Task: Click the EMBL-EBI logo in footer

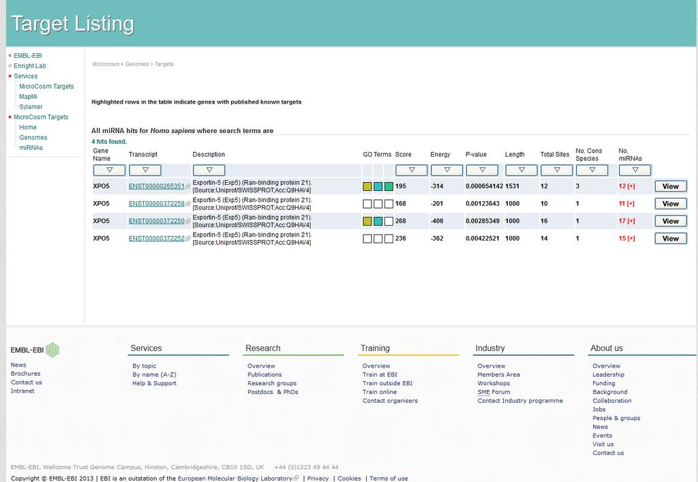Action: [x=35, y=350]
